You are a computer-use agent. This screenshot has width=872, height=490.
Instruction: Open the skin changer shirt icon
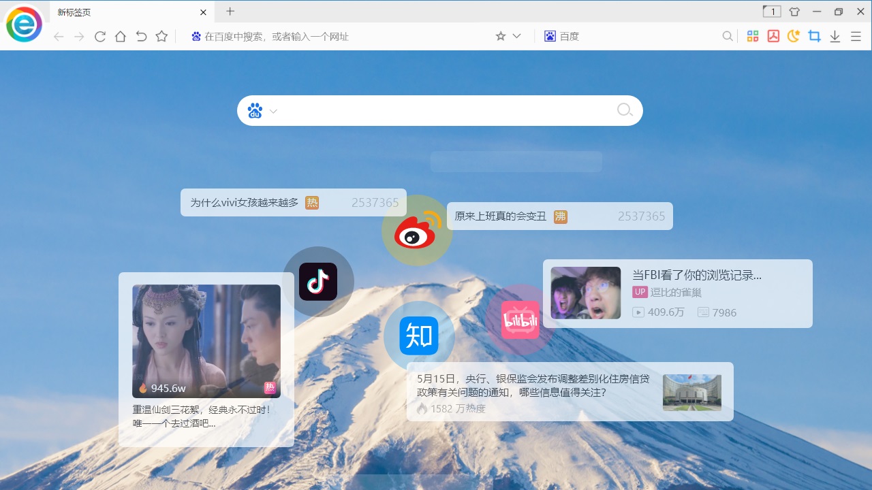[794, 12]
